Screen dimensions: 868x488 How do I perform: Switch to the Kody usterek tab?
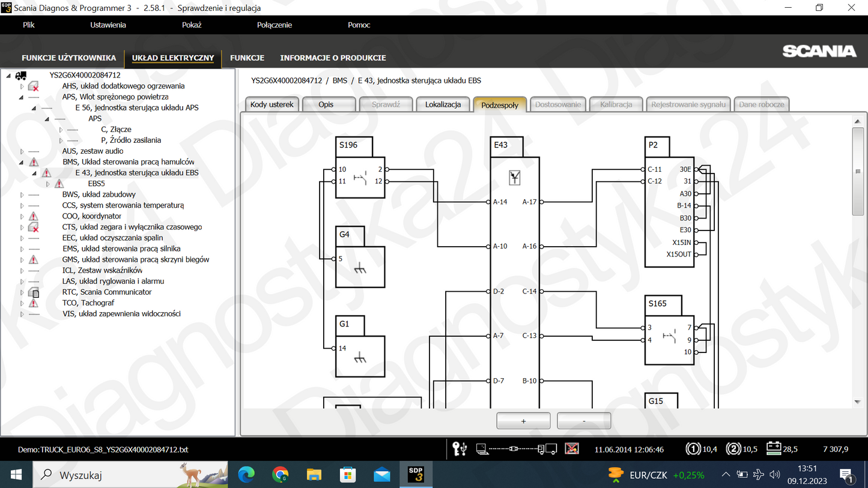272,104
